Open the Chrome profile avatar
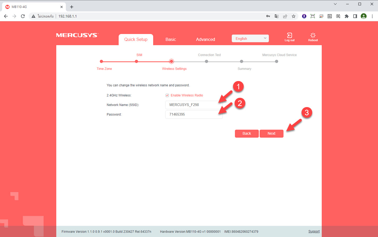Image resolution: width=378 pixels, height=237 pixels. pos(364,16)
